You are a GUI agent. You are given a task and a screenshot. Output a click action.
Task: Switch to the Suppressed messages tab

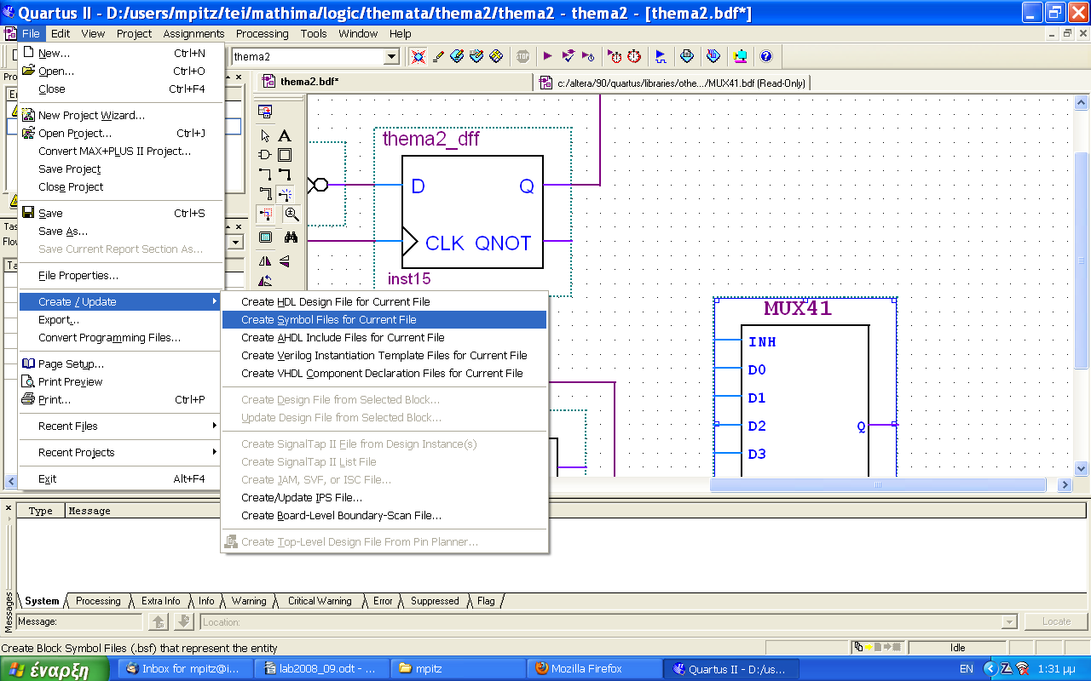point(435,601)
